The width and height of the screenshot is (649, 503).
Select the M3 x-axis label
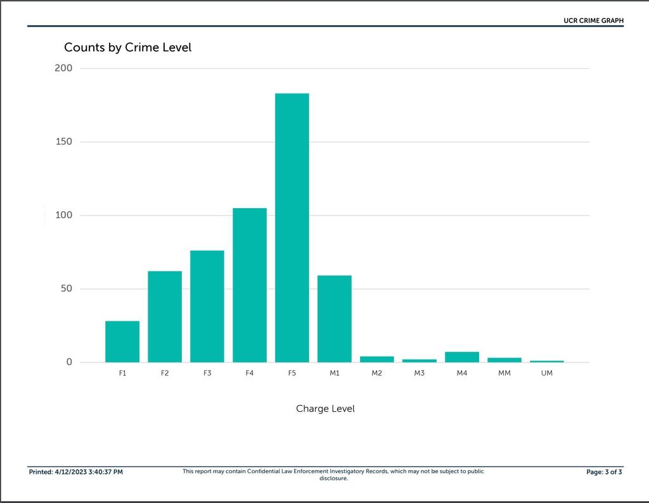coord(420,373)
